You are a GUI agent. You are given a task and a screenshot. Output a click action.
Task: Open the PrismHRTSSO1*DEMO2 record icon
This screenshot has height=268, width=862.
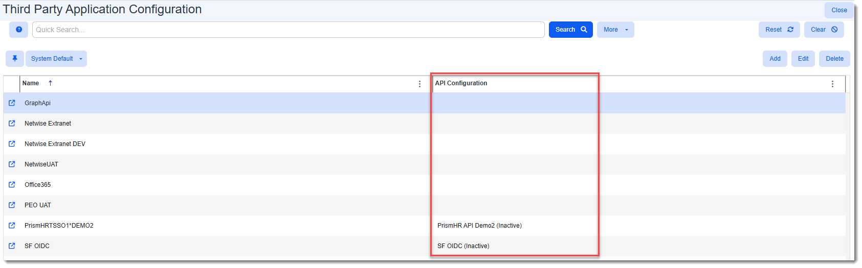[12, 226]
